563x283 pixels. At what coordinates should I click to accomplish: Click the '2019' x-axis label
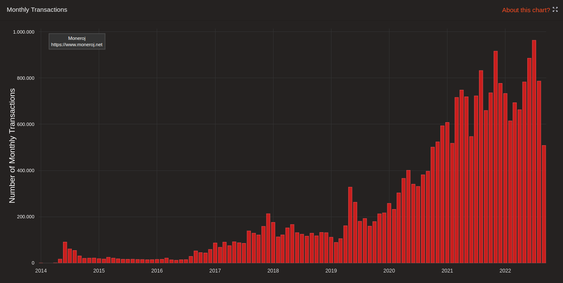pyautogui.click(x=331, y=271)
